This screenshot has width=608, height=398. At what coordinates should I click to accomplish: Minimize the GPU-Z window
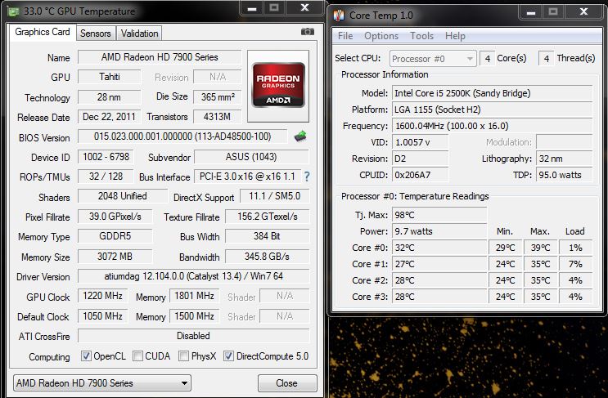coord(252,8)
